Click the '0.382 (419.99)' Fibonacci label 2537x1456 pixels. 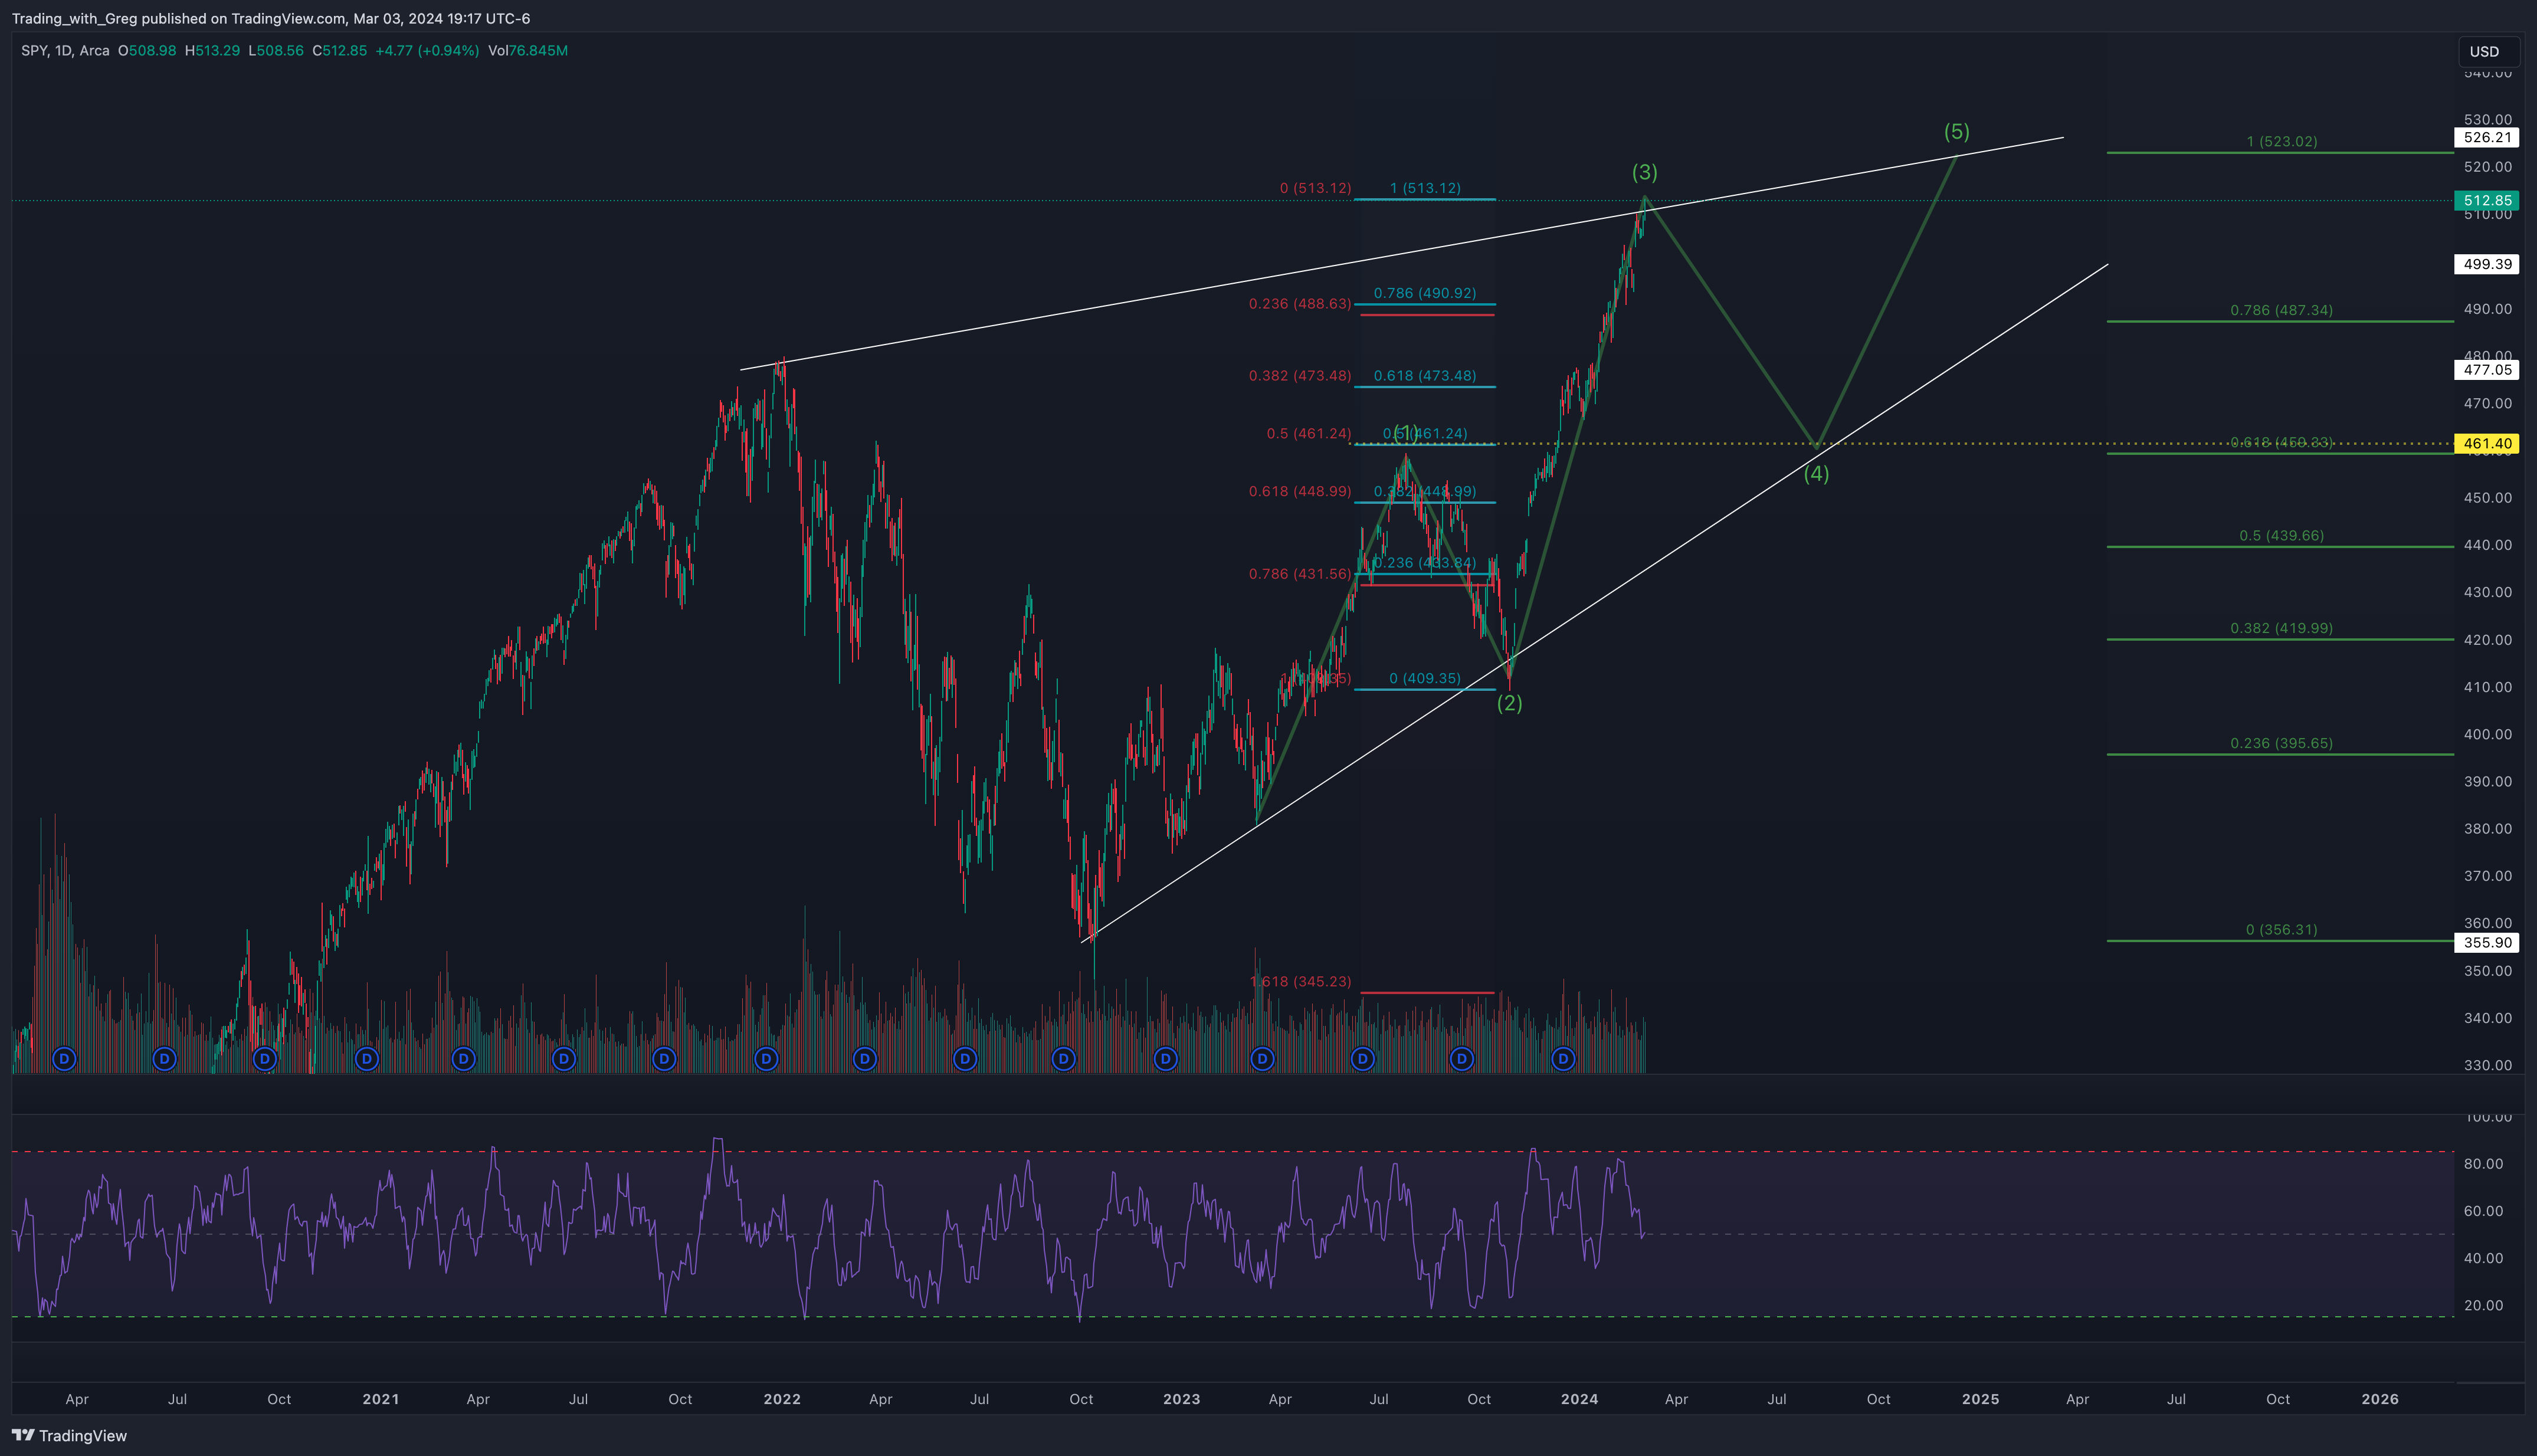2282,629
